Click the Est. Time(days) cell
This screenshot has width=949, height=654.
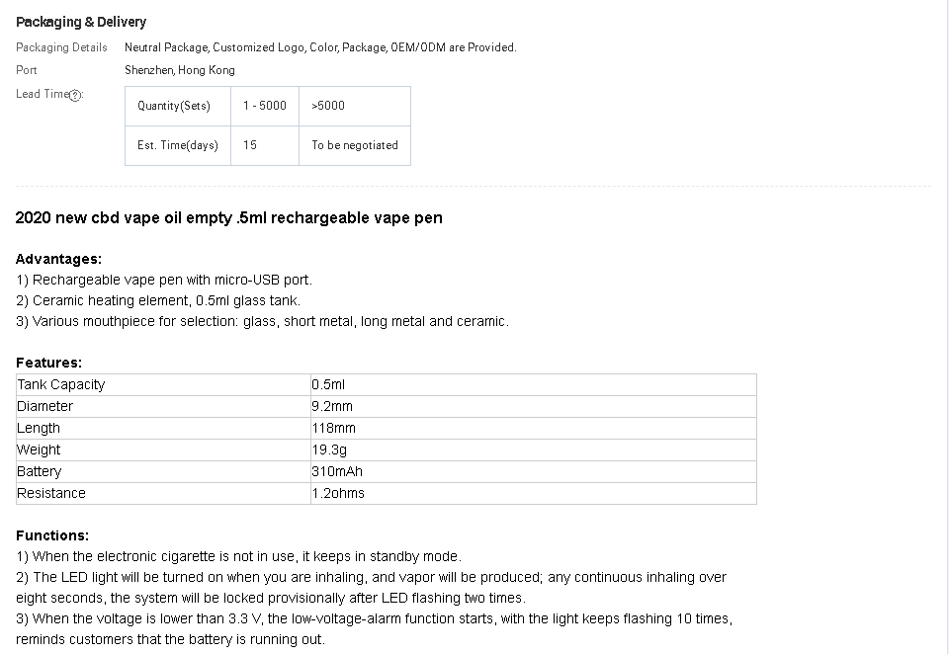[x=178, y=145]
